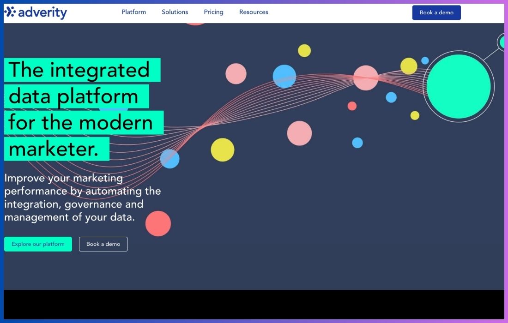Click the blue circle below the headline
This screenshot has width=508, height=323.
pos(170,158)
